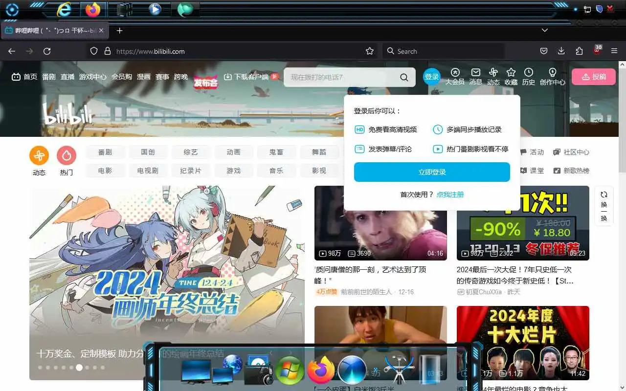This screenshot has width=626, height=391.
Task: Open 创作中心 lightbulb icon
Action: [x=553, y=77]
